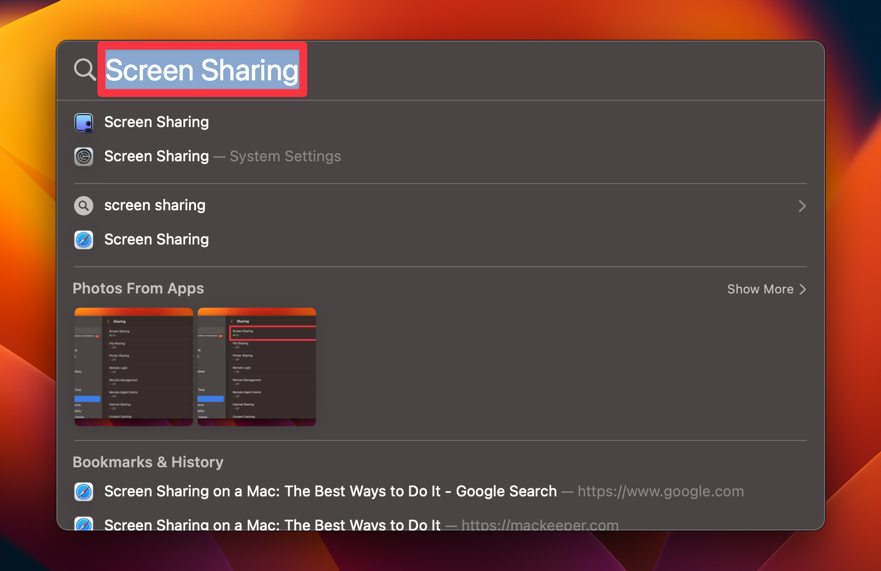
Task: Select the Safari 'Screen Sharing' website result
Action: [156, 239]
